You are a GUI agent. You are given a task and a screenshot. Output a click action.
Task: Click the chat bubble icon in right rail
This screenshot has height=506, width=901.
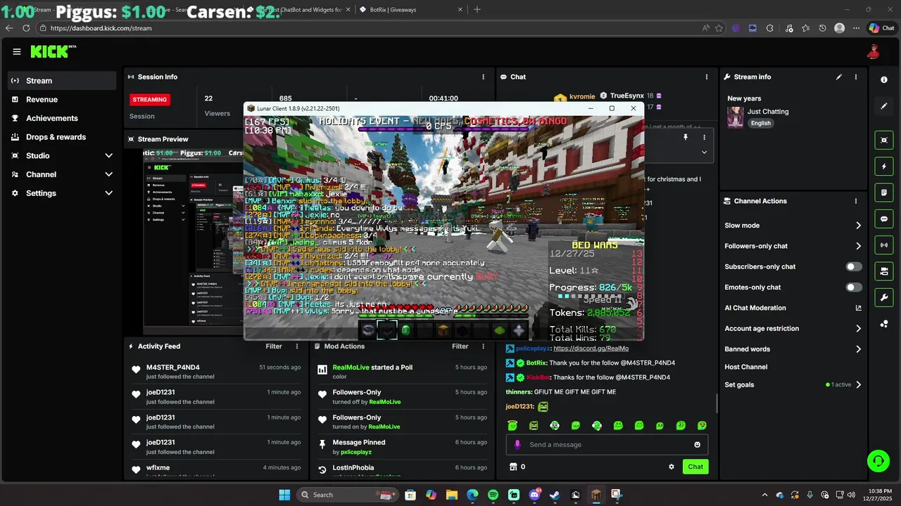click(x=884, y=219)
